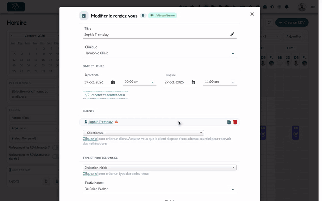Open the 10:00 am start time dropdown
Viewport: 322px width, 201px height.
tap(139, 82)
